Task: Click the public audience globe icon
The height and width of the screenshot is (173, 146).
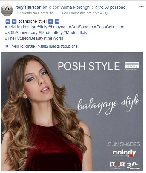Action: 107,13
